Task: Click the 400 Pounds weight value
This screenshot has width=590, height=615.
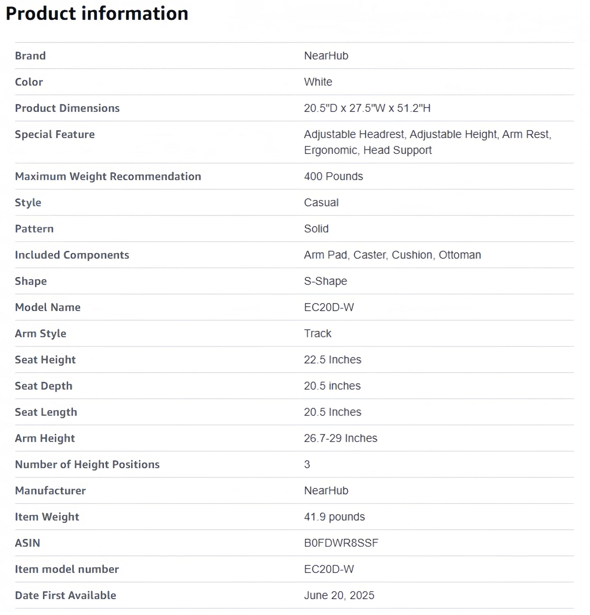Action: (x=333, y=176)
